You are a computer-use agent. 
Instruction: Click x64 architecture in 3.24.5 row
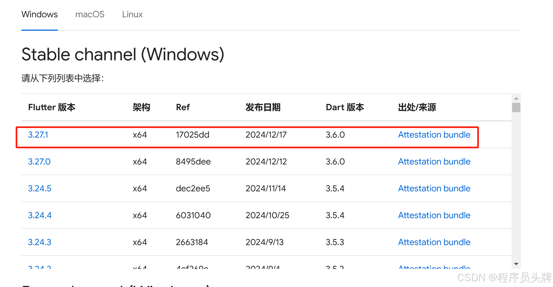pos(140,188)
